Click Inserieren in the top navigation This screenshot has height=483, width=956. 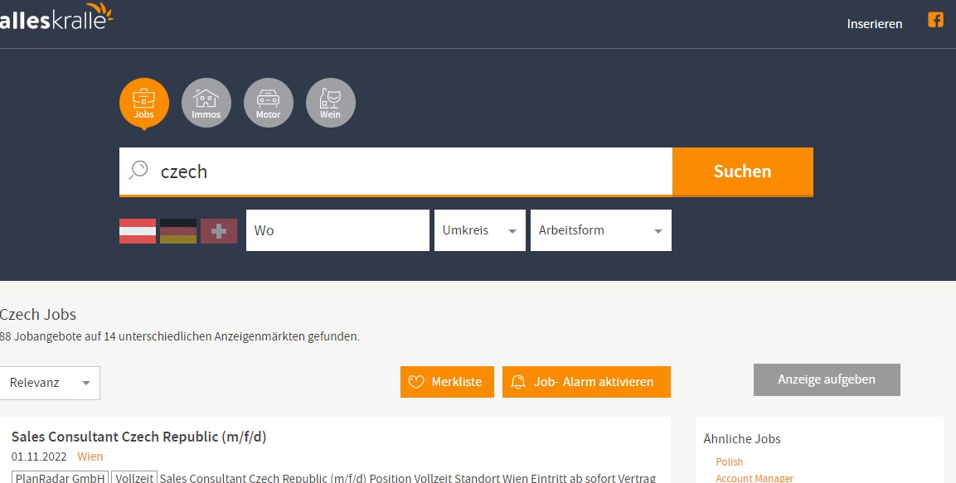874,24
